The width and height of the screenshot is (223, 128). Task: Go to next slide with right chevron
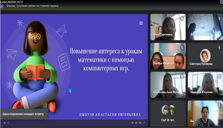(x=8, y=123)
